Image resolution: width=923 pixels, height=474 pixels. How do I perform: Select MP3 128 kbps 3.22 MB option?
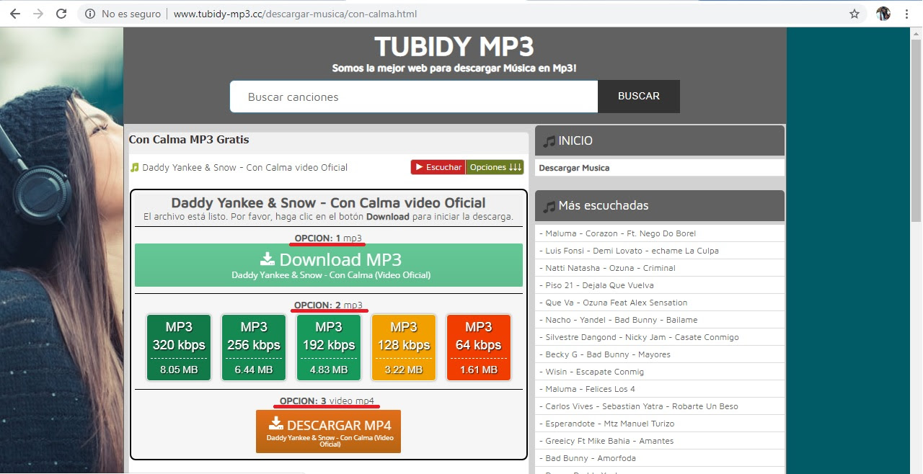[x=404, y=347]
